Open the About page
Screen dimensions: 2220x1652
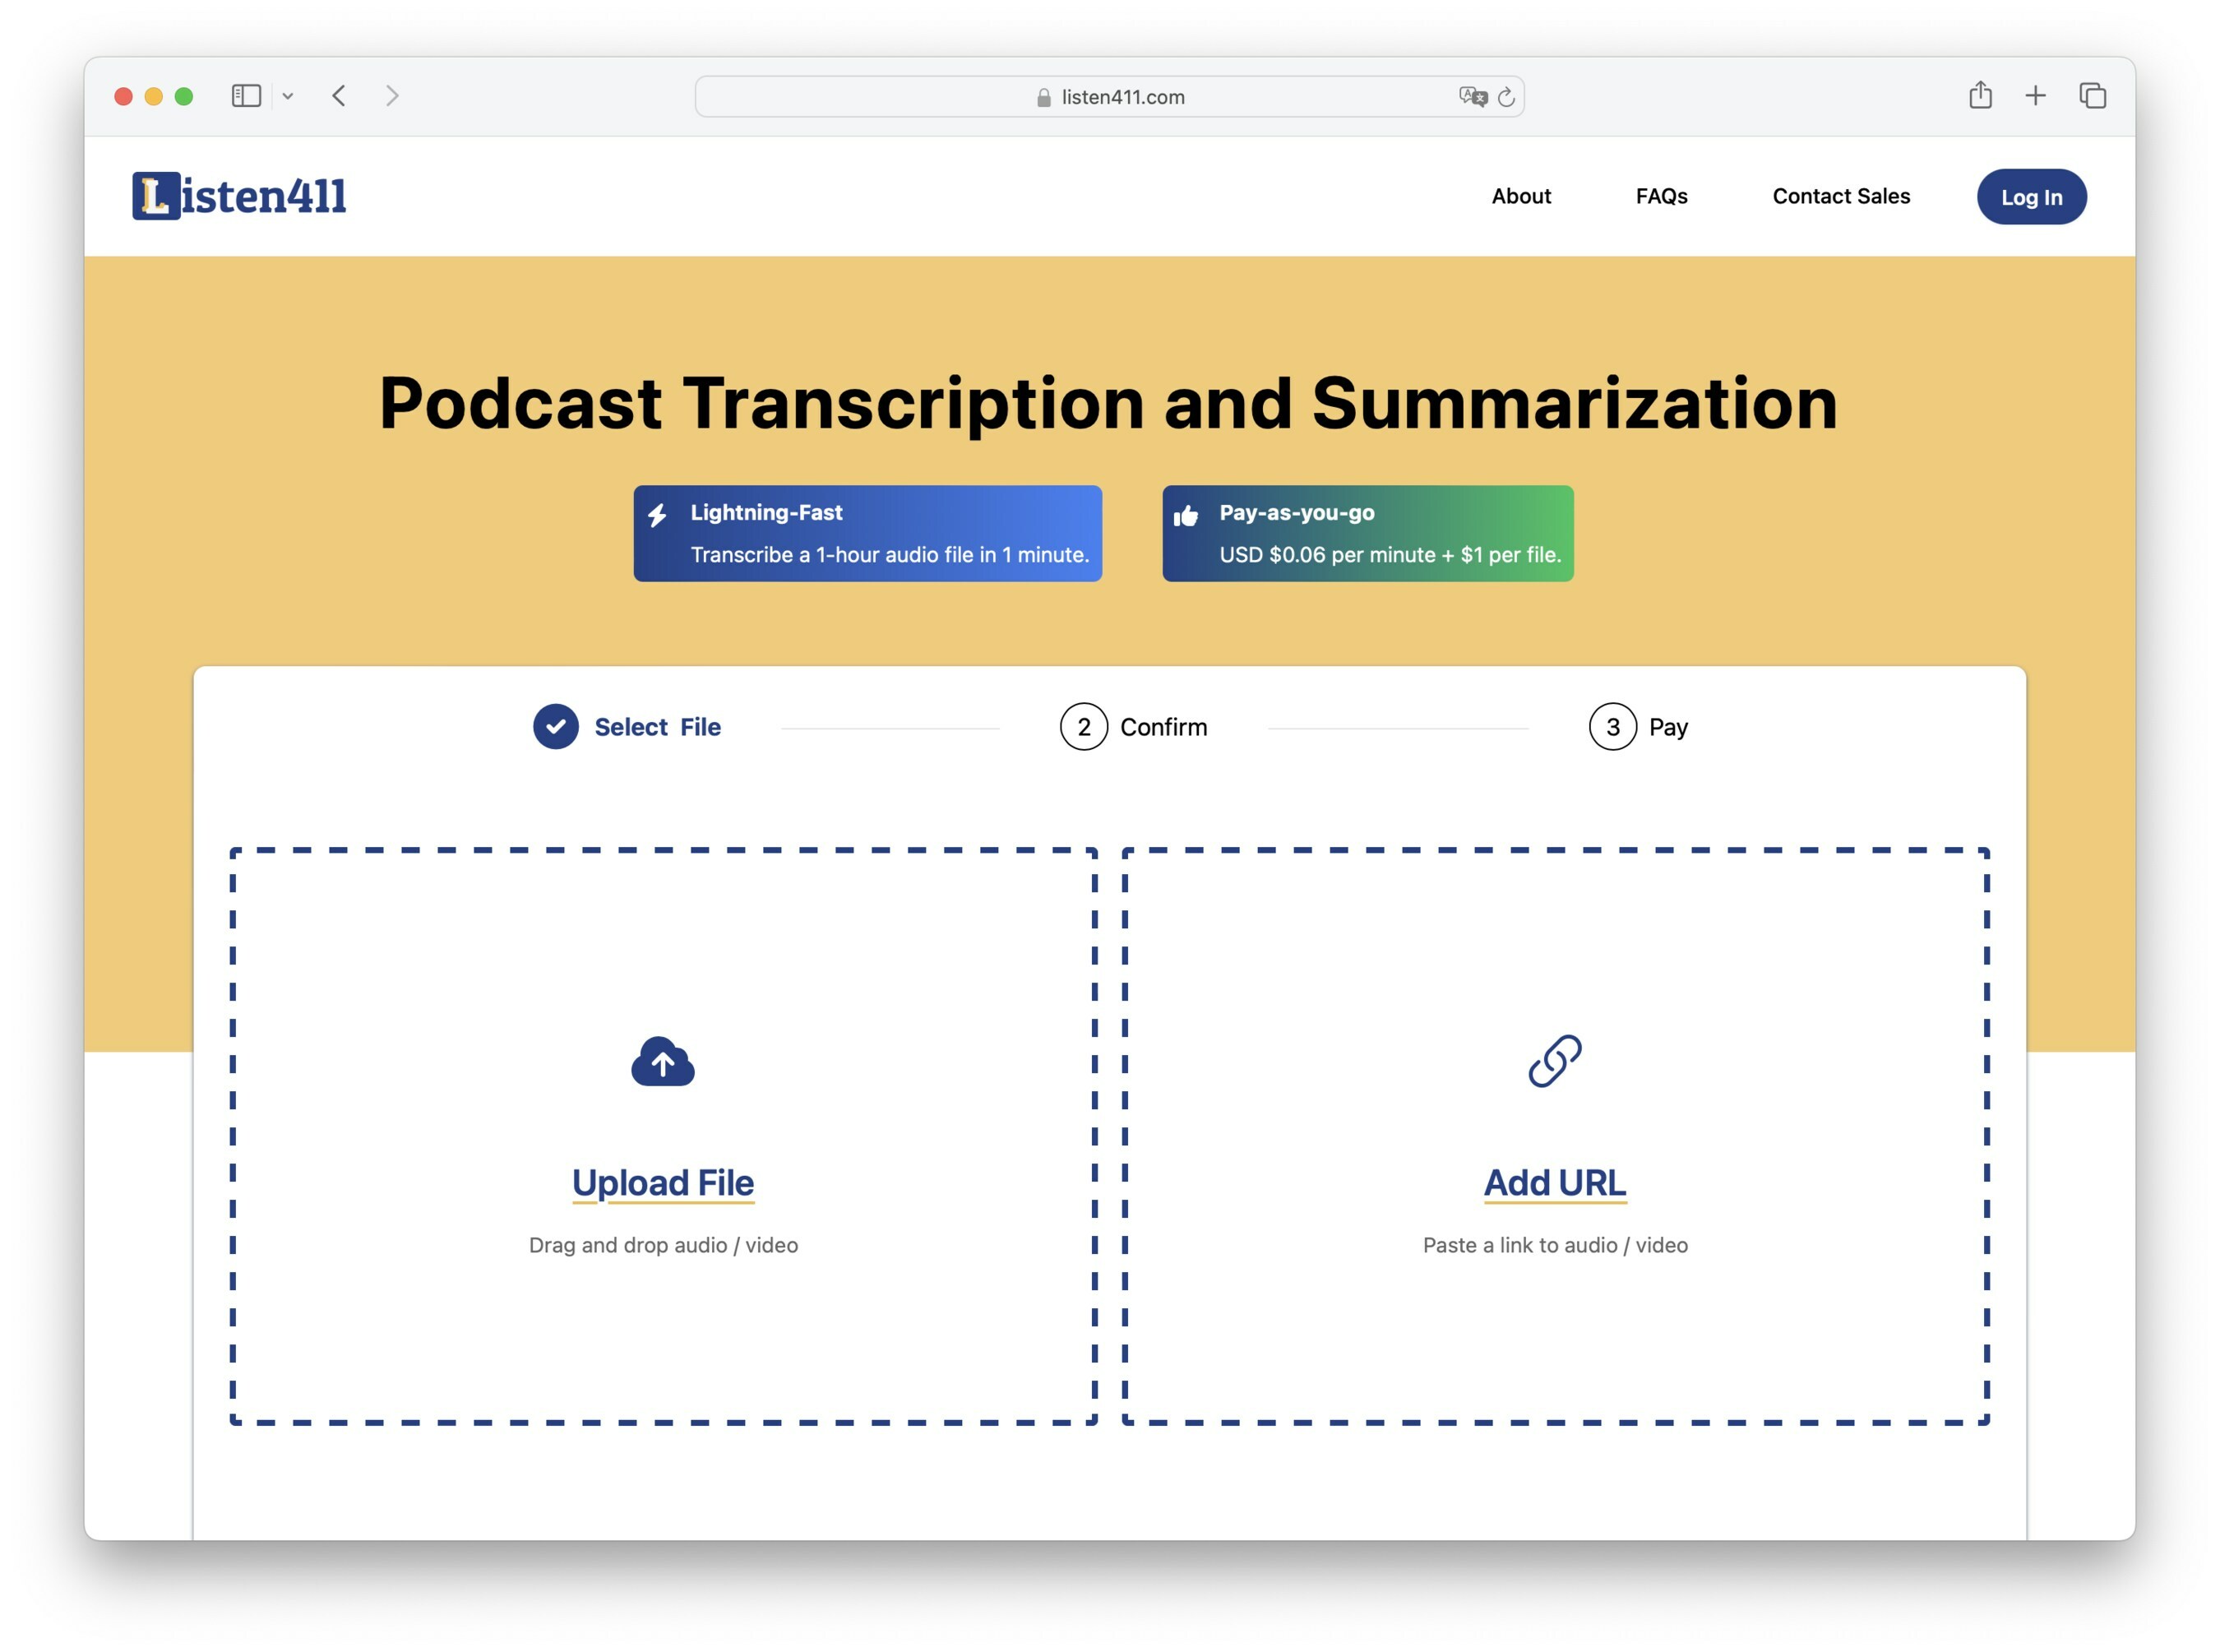click(1520, 196)
